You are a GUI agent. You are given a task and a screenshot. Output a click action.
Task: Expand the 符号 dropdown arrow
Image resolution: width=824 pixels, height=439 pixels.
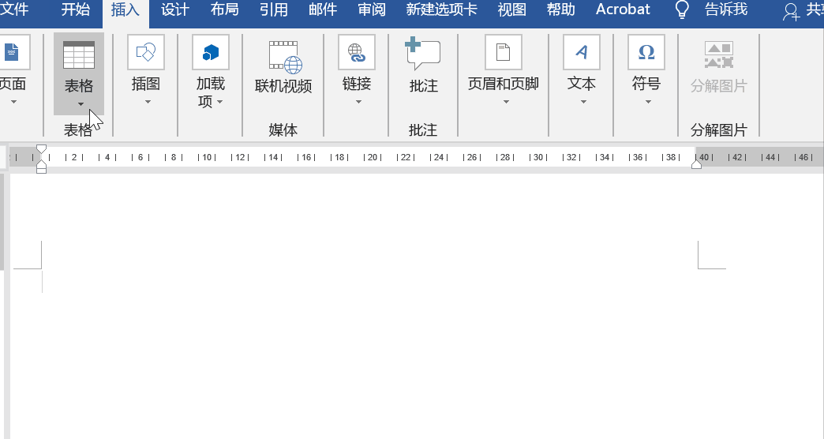coord(648,102)
